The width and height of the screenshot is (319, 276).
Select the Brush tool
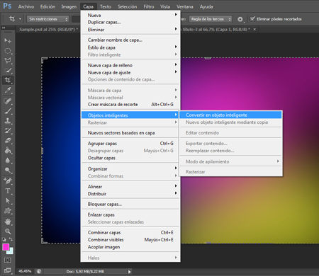point(8,111)
